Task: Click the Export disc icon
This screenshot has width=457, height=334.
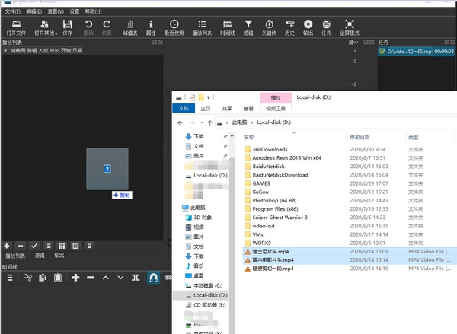Action: tap(308, 28)
